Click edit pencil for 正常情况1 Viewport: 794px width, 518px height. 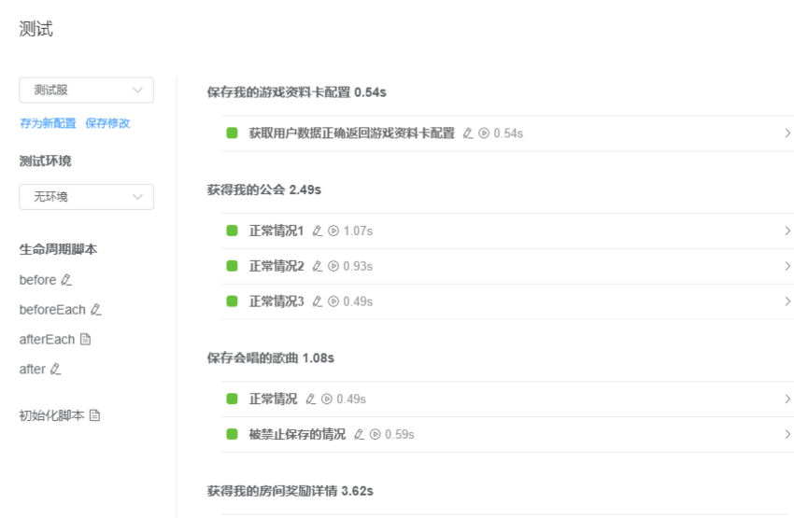[318, 231]
